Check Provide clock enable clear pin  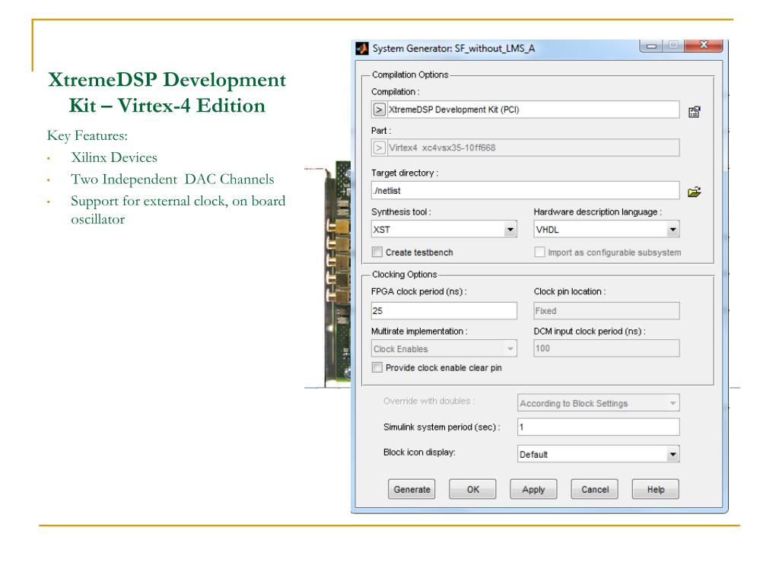(x=377, y=367)
